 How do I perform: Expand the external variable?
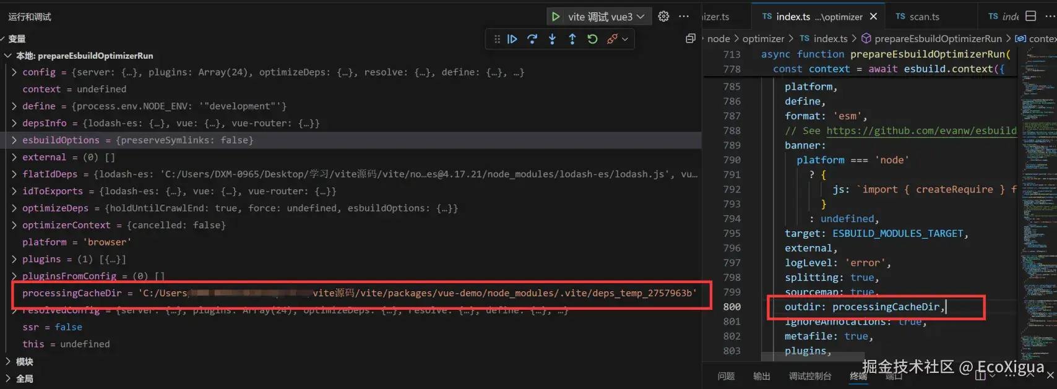[x=14, y=157]
